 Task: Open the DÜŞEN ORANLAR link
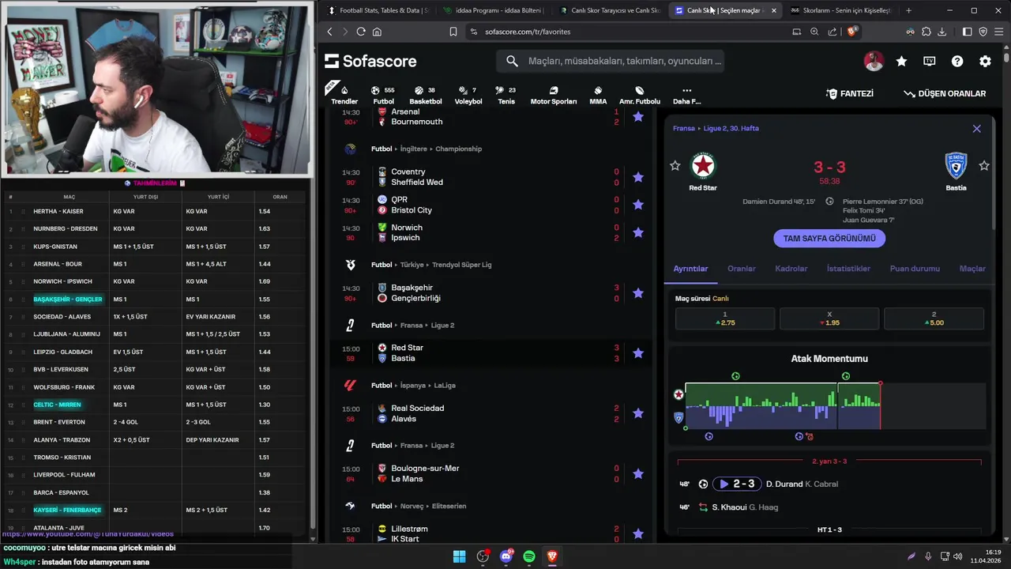(x=945, y=93)
